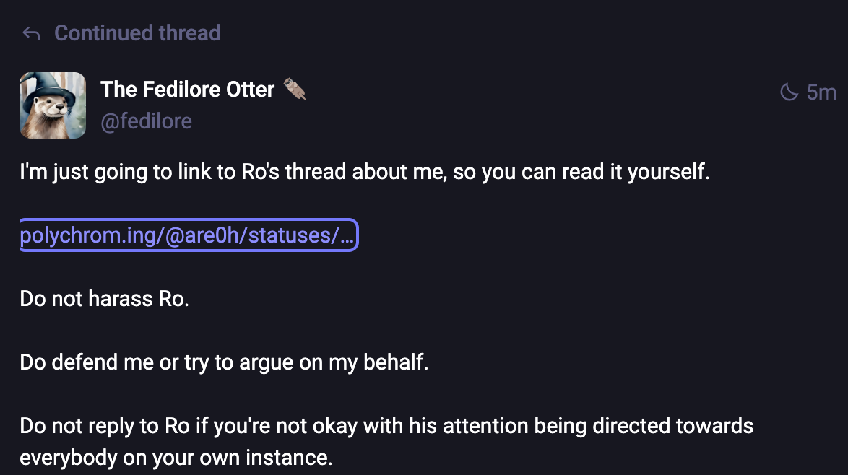Click the ellipsis ending the truncated link
Image resolution: width=848 pixels, height=475 pixels.
click(x=347, y=235)
